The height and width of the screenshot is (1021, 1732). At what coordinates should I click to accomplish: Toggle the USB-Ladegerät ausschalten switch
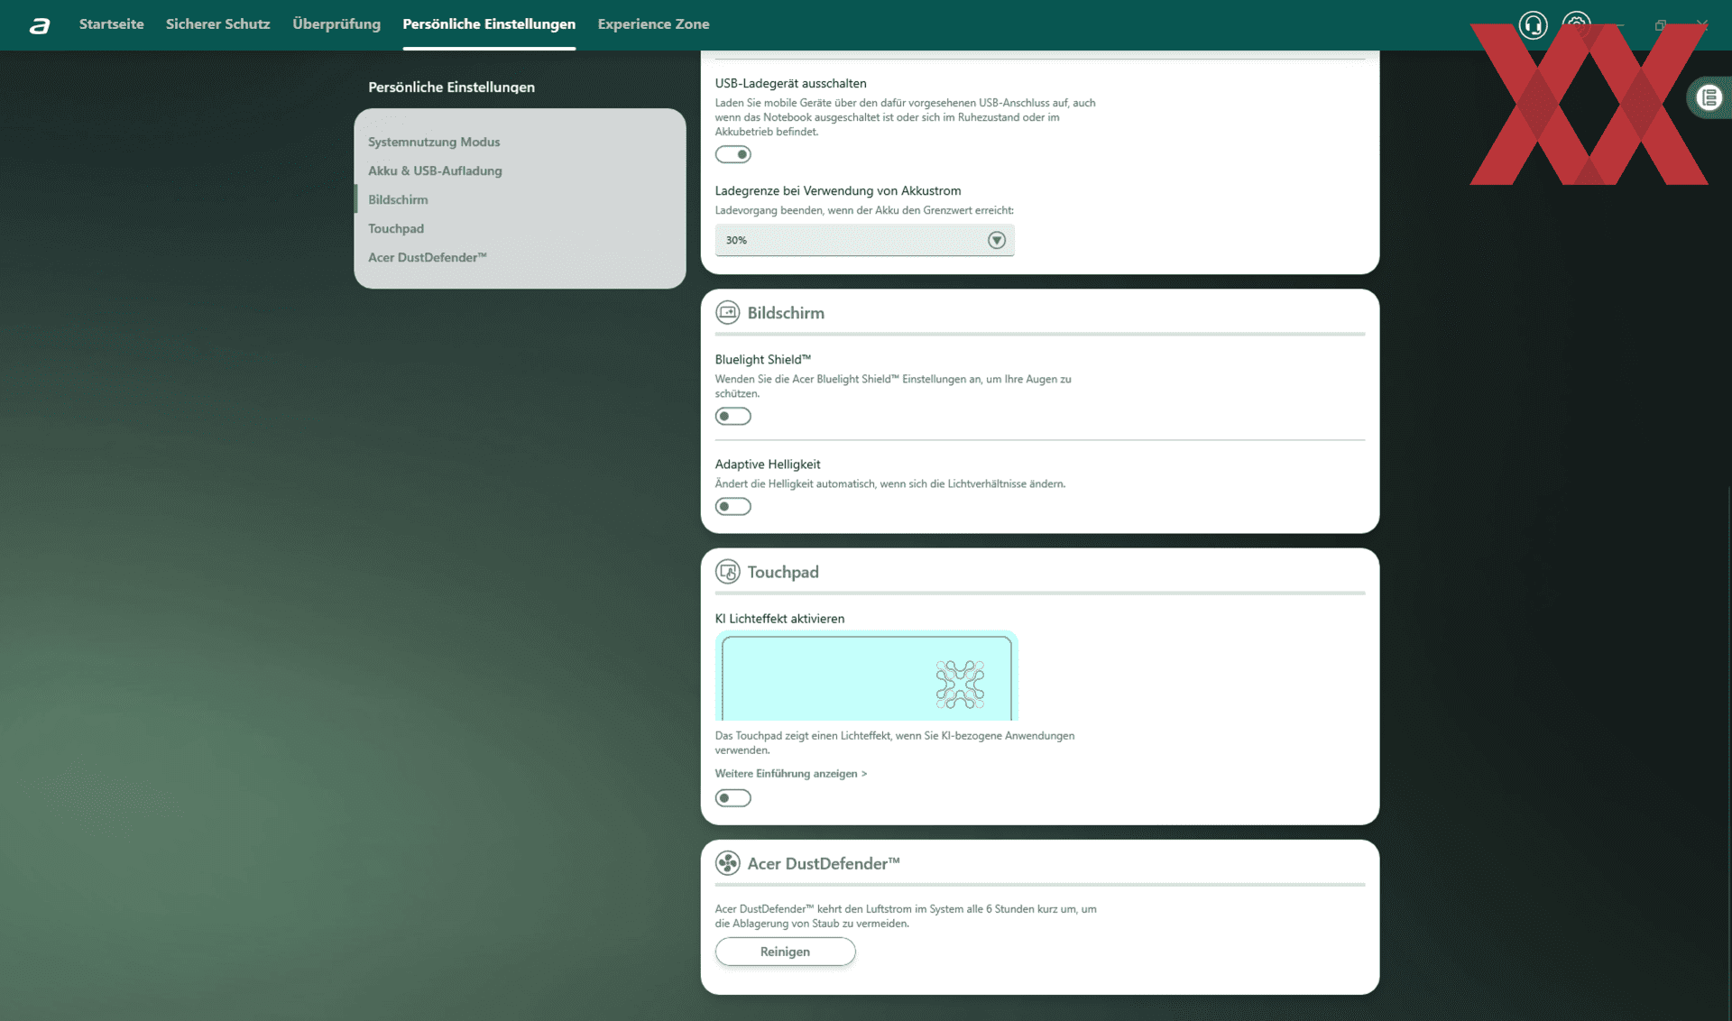(x=732, y=154)
